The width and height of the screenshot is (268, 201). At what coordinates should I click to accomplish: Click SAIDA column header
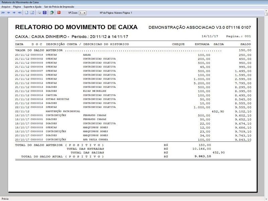point(219,44)
